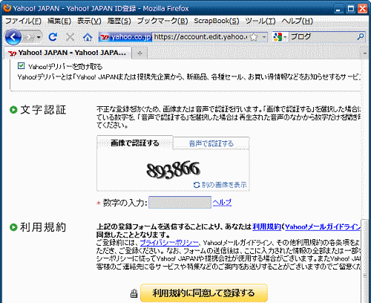Click the URL address field
The image size is (371, 303).
coord(200,37)
